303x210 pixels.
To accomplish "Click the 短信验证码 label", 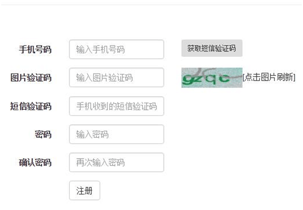I will (x=31, y=106).
